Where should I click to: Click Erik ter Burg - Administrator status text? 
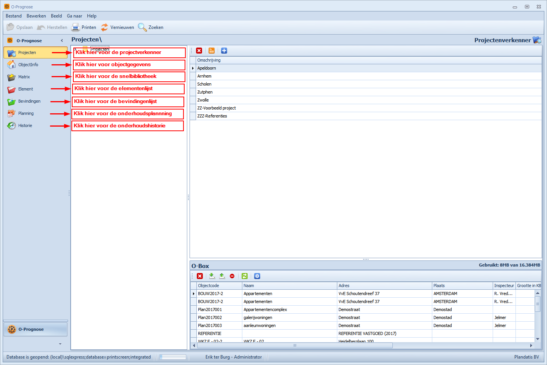234,357
